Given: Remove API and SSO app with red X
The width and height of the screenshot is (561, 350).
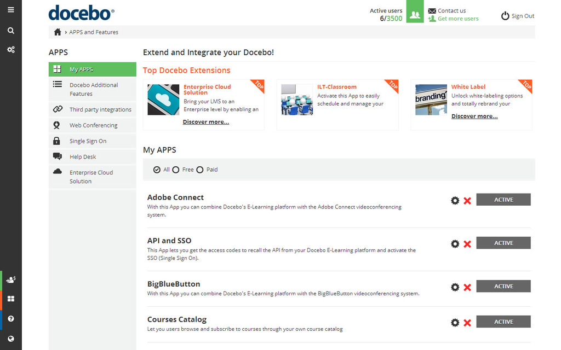Looking at the screenshot, I should click(467, 244).
